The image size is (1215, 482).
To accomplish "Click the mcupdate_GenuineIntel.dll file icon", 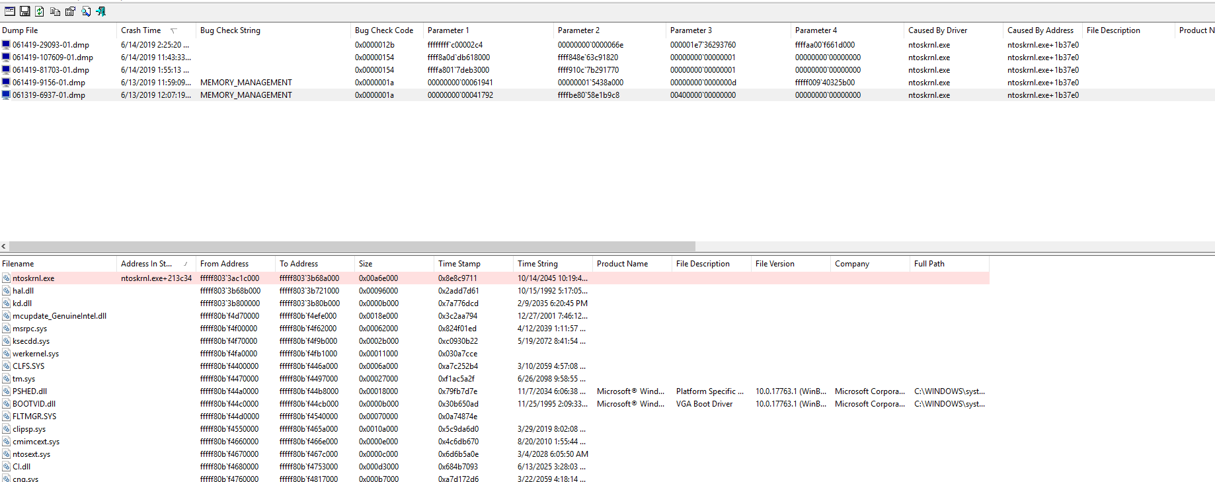I will 6,316.
